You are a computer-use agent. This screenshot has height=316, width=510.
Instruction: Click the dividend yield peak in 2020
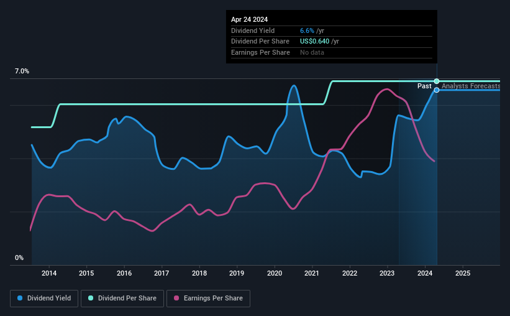tap(294, 86)
